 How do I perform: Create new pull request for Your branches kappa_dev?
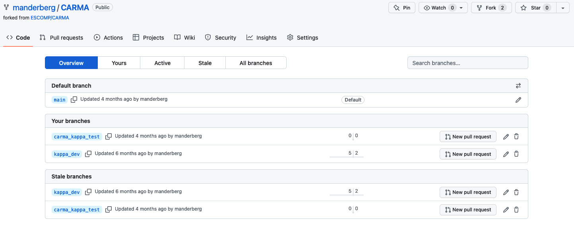coord(467,154)
